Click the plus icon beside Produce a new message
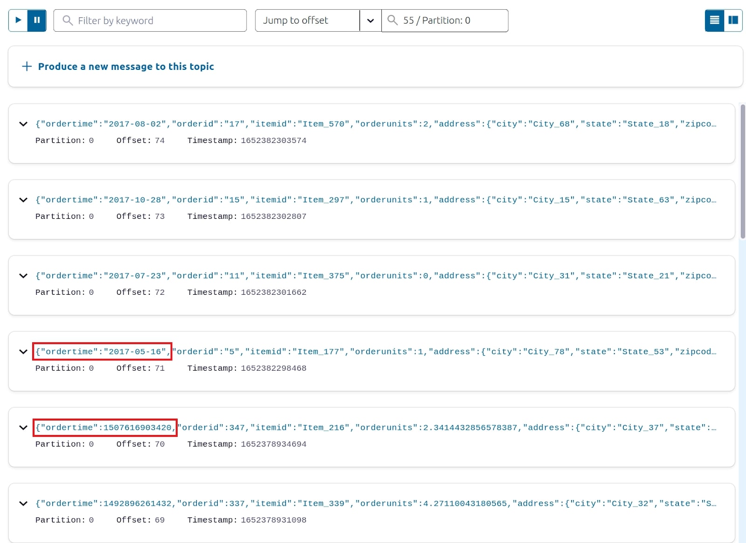Screen dimensions: 746x543 27,66
